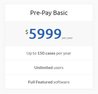Click per year at the end of the cases row
The height and width of the screenshot is (94, 98).
point(64,54)
